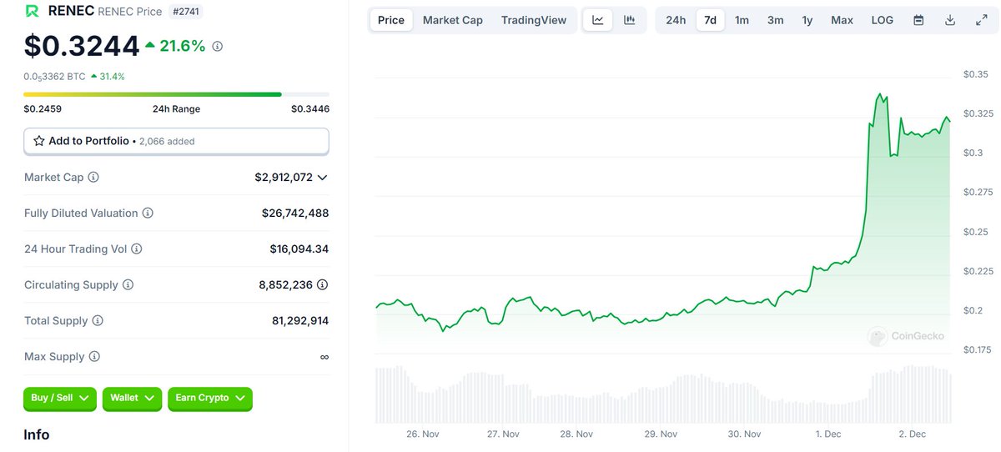Image resolution: width=1001 pixels, height=452 pixels.
Task: Select the 3m time range
Action: click(776, 20)
